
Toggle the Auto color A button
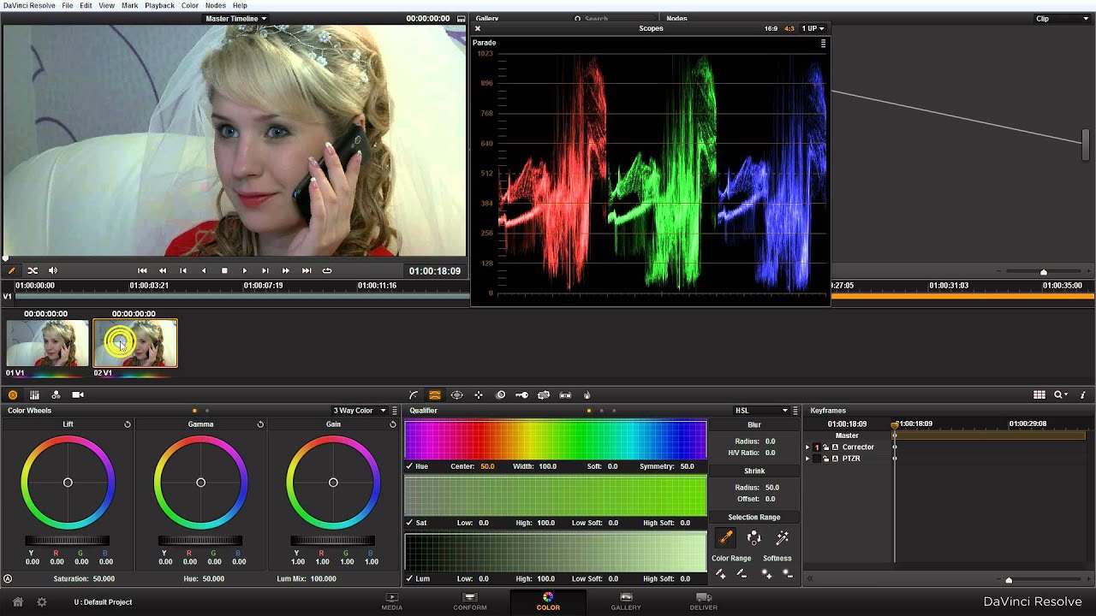pos(8,579)
